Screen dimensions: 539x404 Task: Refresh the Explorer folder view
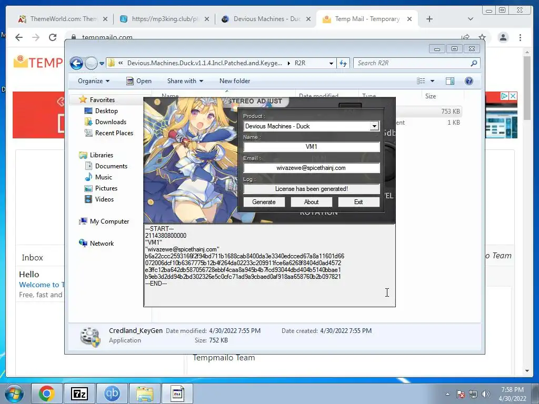pos(343,63)
